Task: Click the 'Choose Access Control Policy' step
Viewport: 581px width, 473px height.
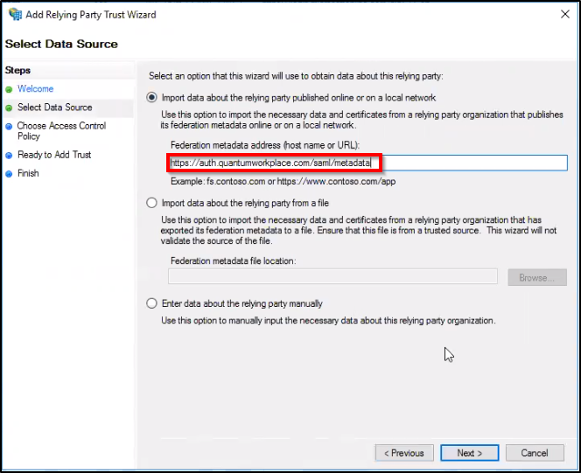Action: [x=61, y=130]
